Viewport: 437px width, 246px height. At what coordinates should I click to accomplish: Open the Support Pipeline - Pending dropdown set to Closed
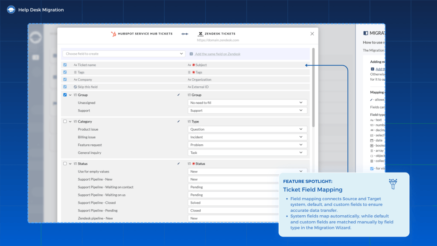click(233, 210)
